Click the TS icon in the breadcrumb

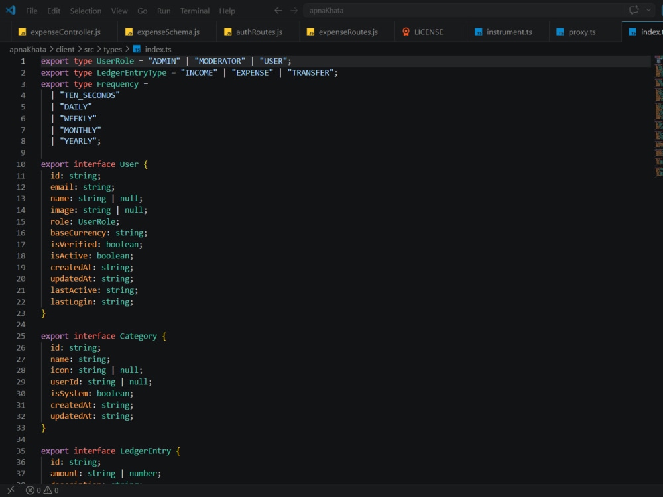click(x=137, y=50)
